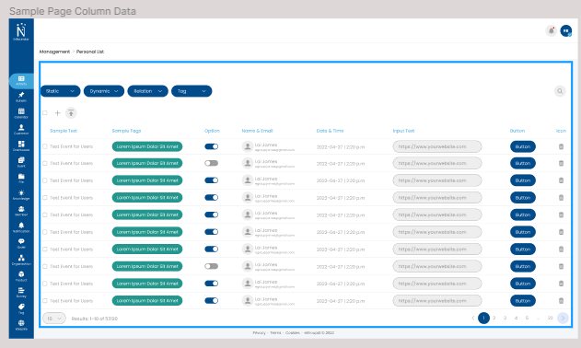Go to page 5 in pagination
This screenshot has width=581, height=348.
coord(527,318)
